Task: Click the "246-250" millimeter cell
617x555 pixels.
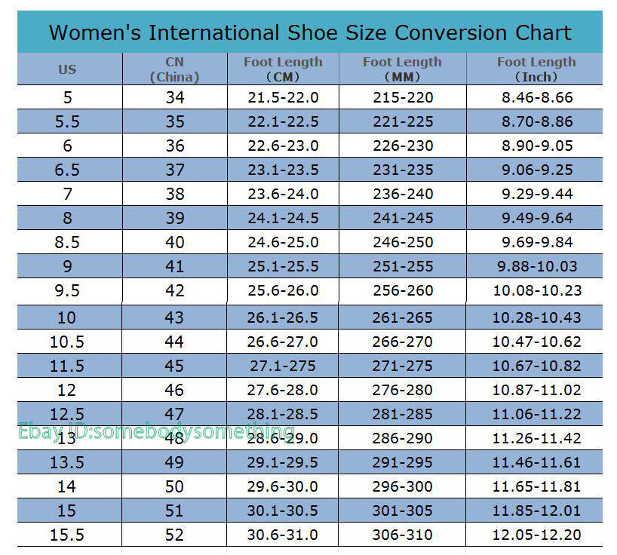Action: [x=403, y=242]
